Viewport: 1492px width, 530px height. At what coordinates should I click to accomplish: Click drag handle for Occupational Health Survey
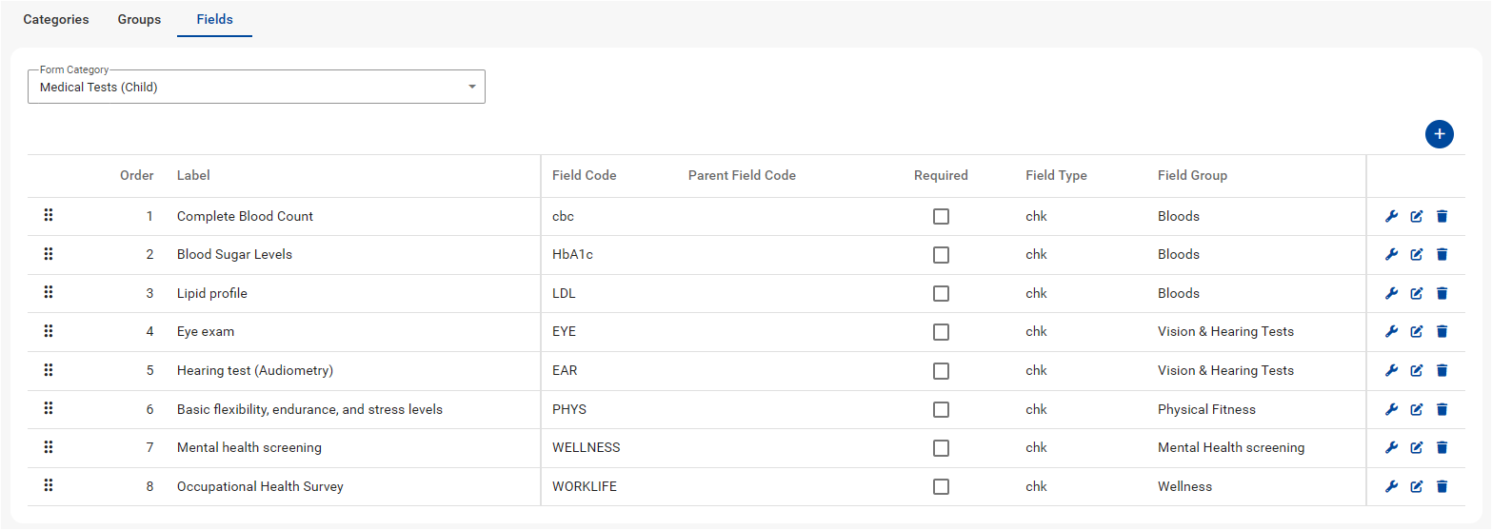point(49,486)
